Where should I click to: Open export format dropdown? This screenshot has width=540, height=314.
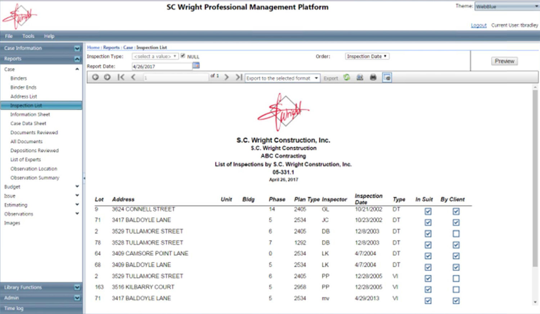(x=283, y=78)
